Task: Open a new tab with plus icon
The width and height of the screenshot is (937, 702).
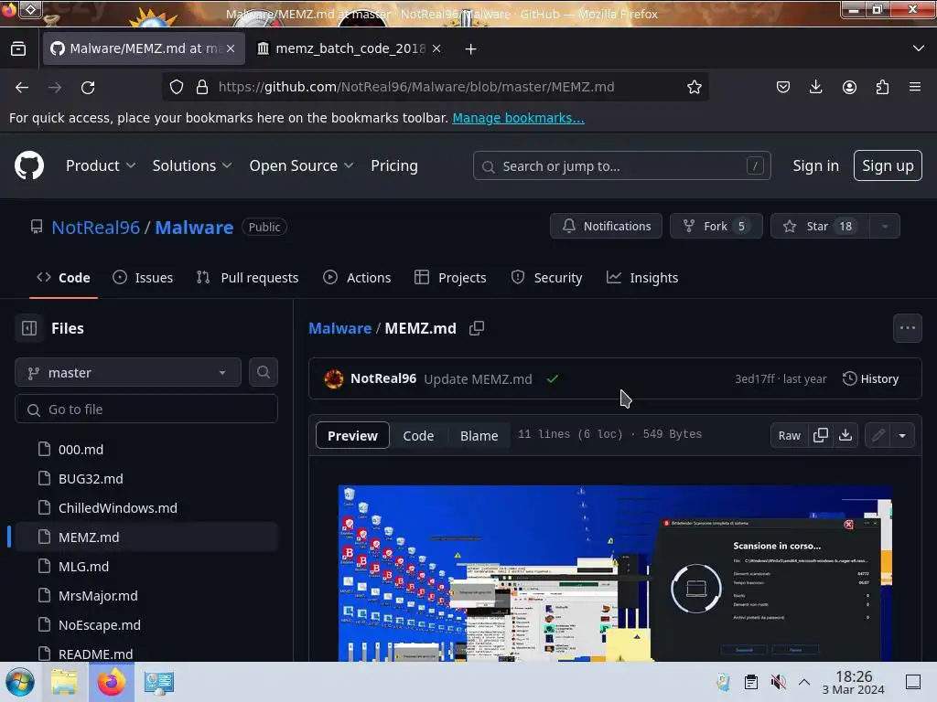Action: 471,49
